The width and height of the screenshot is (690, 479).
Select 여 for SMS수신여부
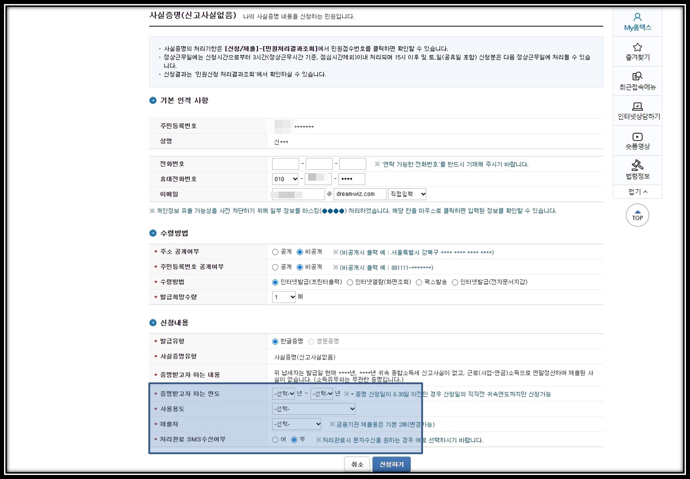275,440
